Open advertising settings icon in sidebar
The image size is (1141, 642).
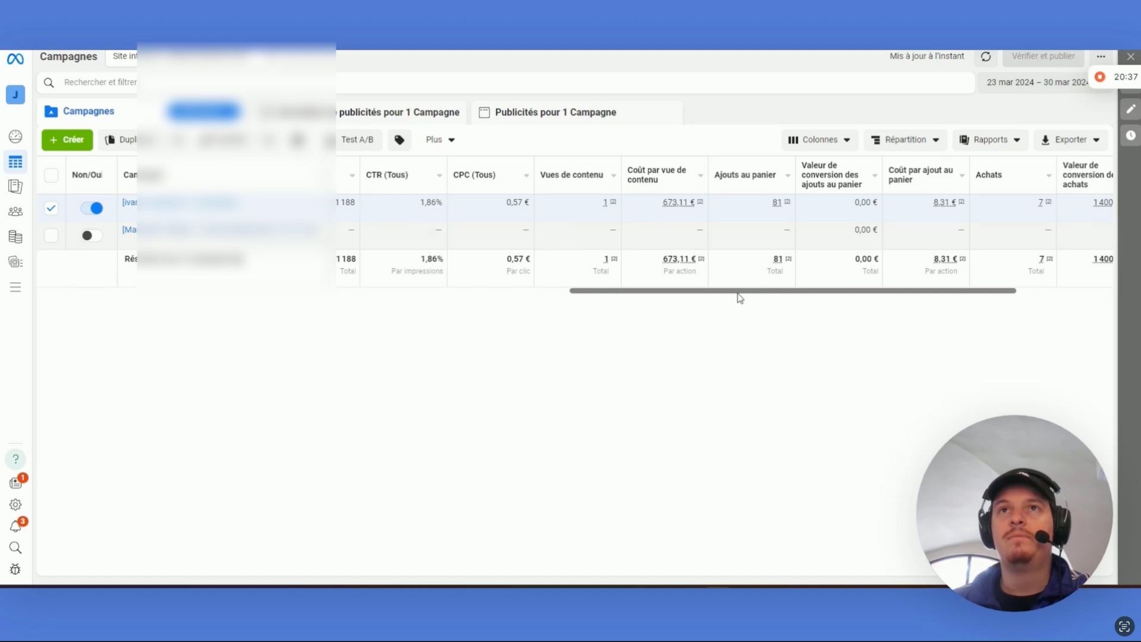15,262
